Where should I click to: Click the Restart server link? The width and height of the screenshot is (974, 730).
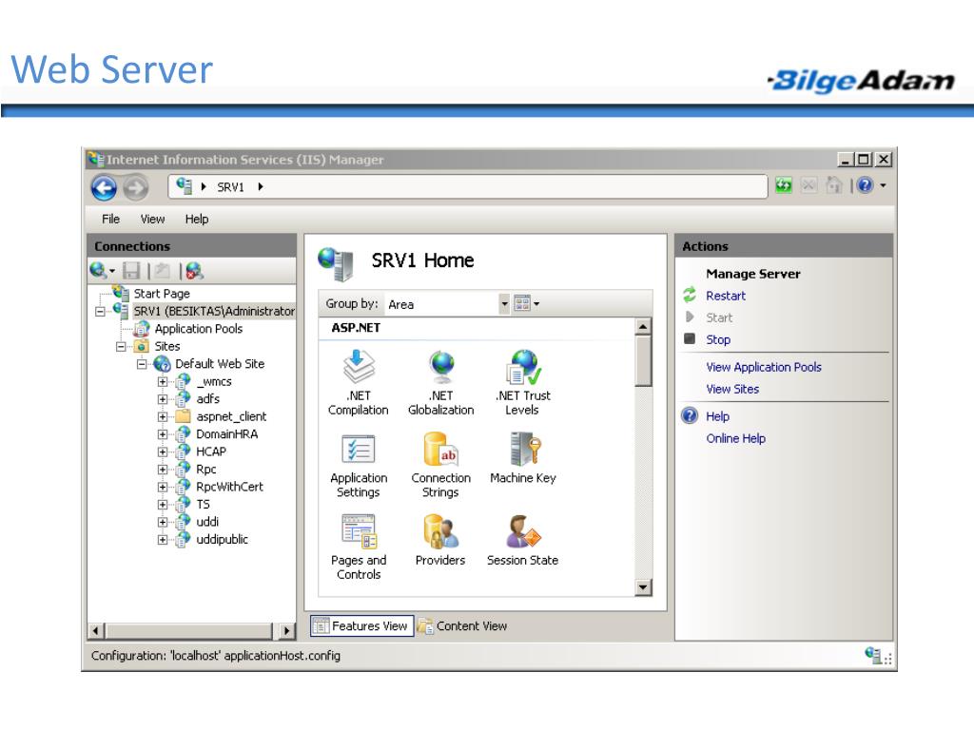click(726, 296)
